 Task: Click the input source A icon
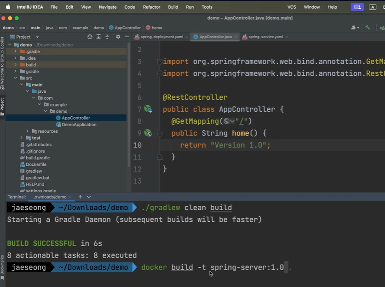[373, 7]
